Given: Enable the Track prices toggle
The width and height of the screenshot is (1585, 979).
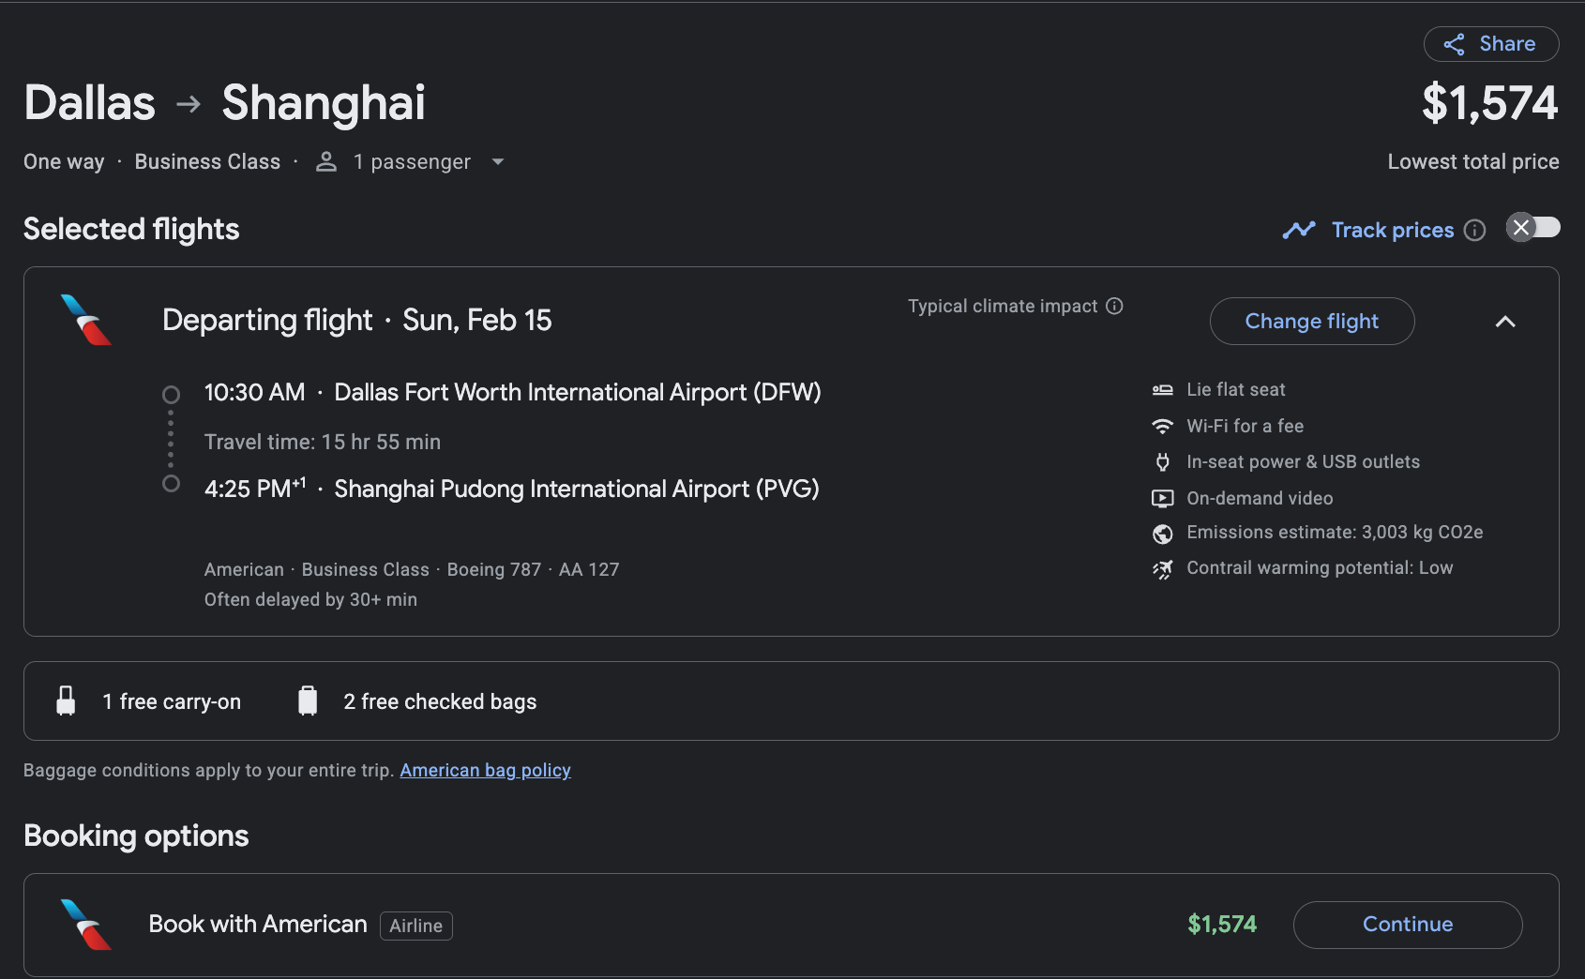Looking at the screenshot, I should point(1532,228).
